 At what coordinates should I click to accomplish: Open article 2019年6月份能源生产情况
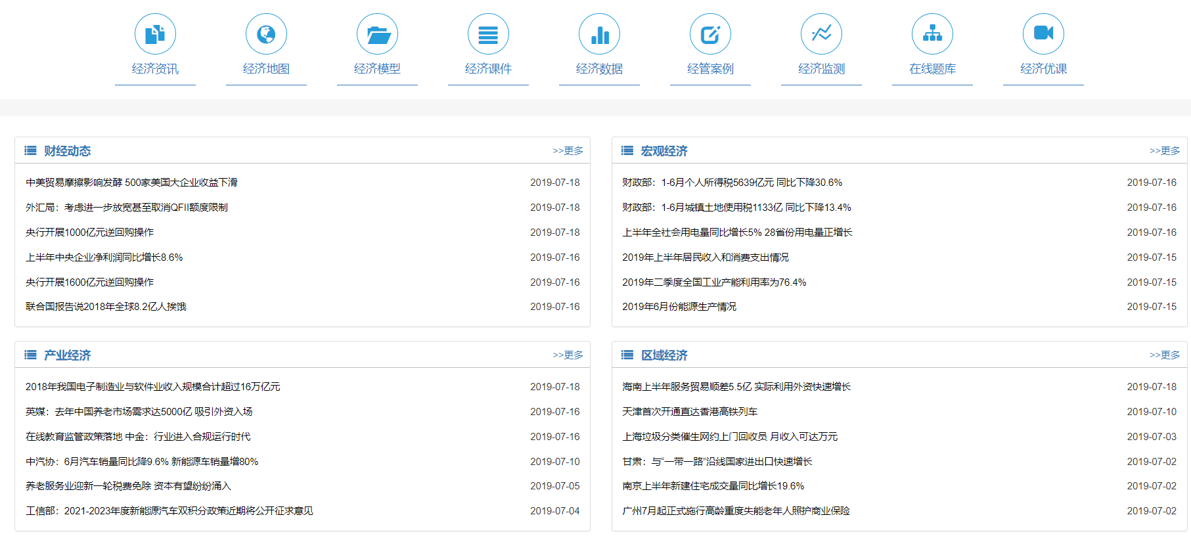pos(679,307)
